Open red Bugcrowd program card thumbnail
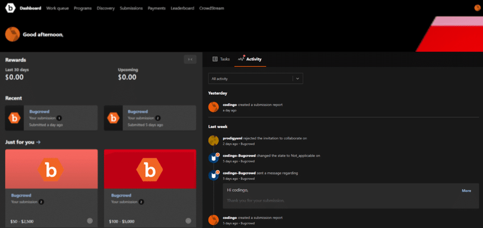The image size is (483, 228). pyautogui.click(x=150, y=169)
